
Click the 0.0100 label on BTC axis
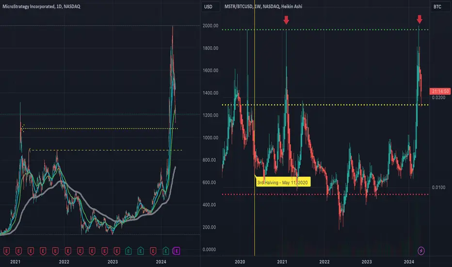(438, 187)
